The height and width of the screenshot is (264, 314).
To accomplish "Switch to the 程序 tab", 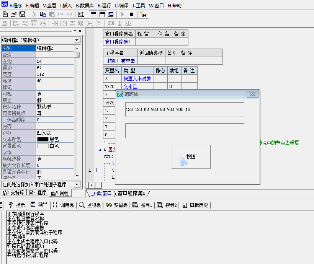I will click(x=38, y=193).
